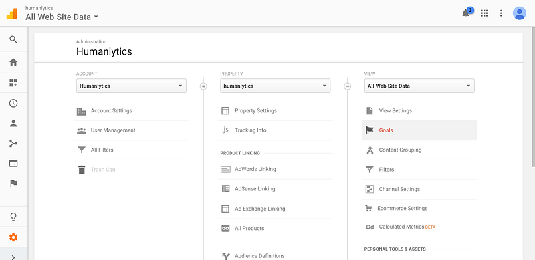
Task: Open the View dropdown All Web Site Data
Action: tap(419, 86)
